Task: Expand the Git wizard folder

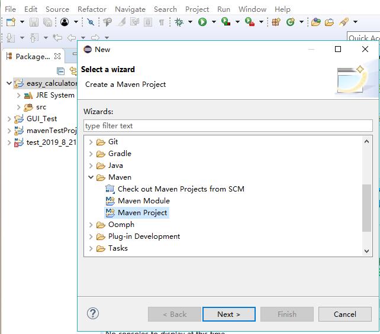Action: [91, 142]
